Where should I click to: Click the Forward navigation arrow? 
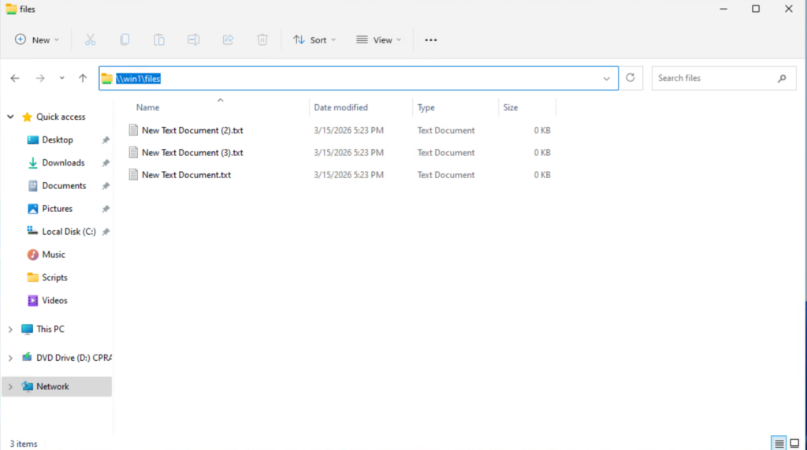point(40,78)
